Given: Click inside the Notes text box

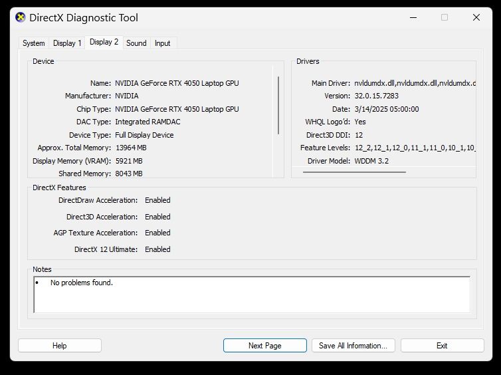Looking at the screenshot, I should (252, 295).
